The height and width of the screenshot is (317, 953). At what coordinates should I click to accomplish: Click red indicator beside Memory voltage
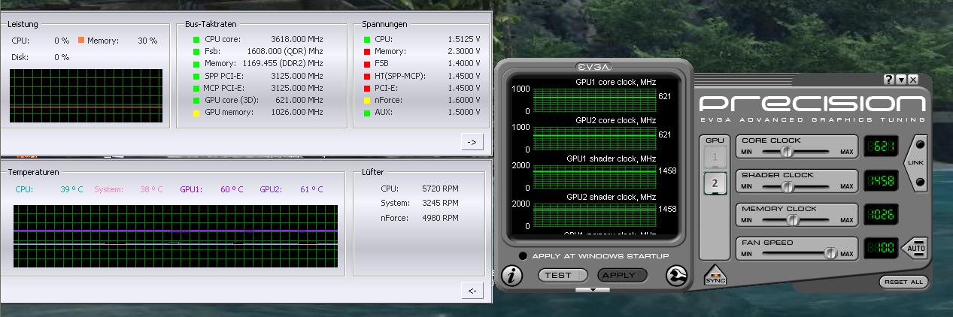pos(366,52)
